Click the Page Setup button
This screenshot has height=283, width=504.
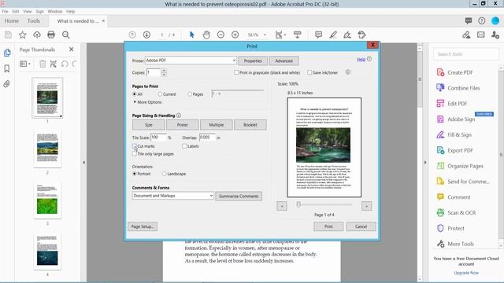click(x=143, y=226)
